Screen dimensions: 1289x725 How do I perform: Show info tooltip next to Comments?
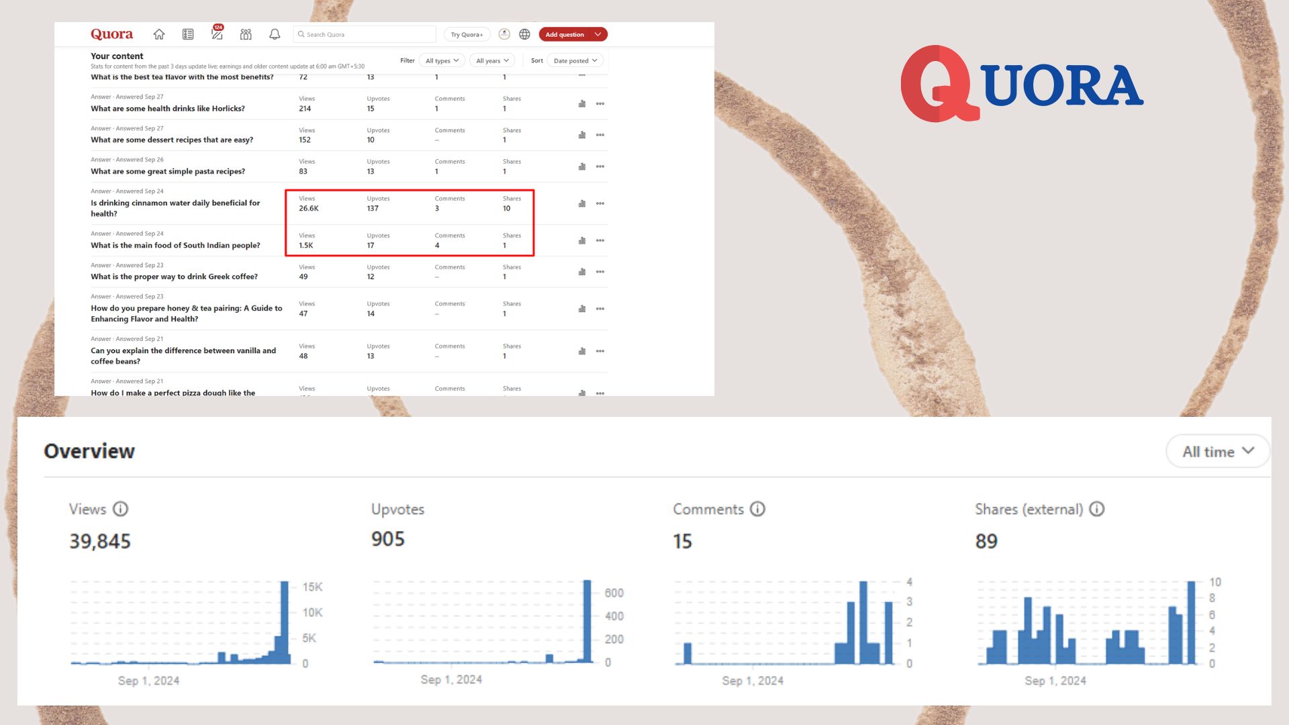(x=757, y=509)
